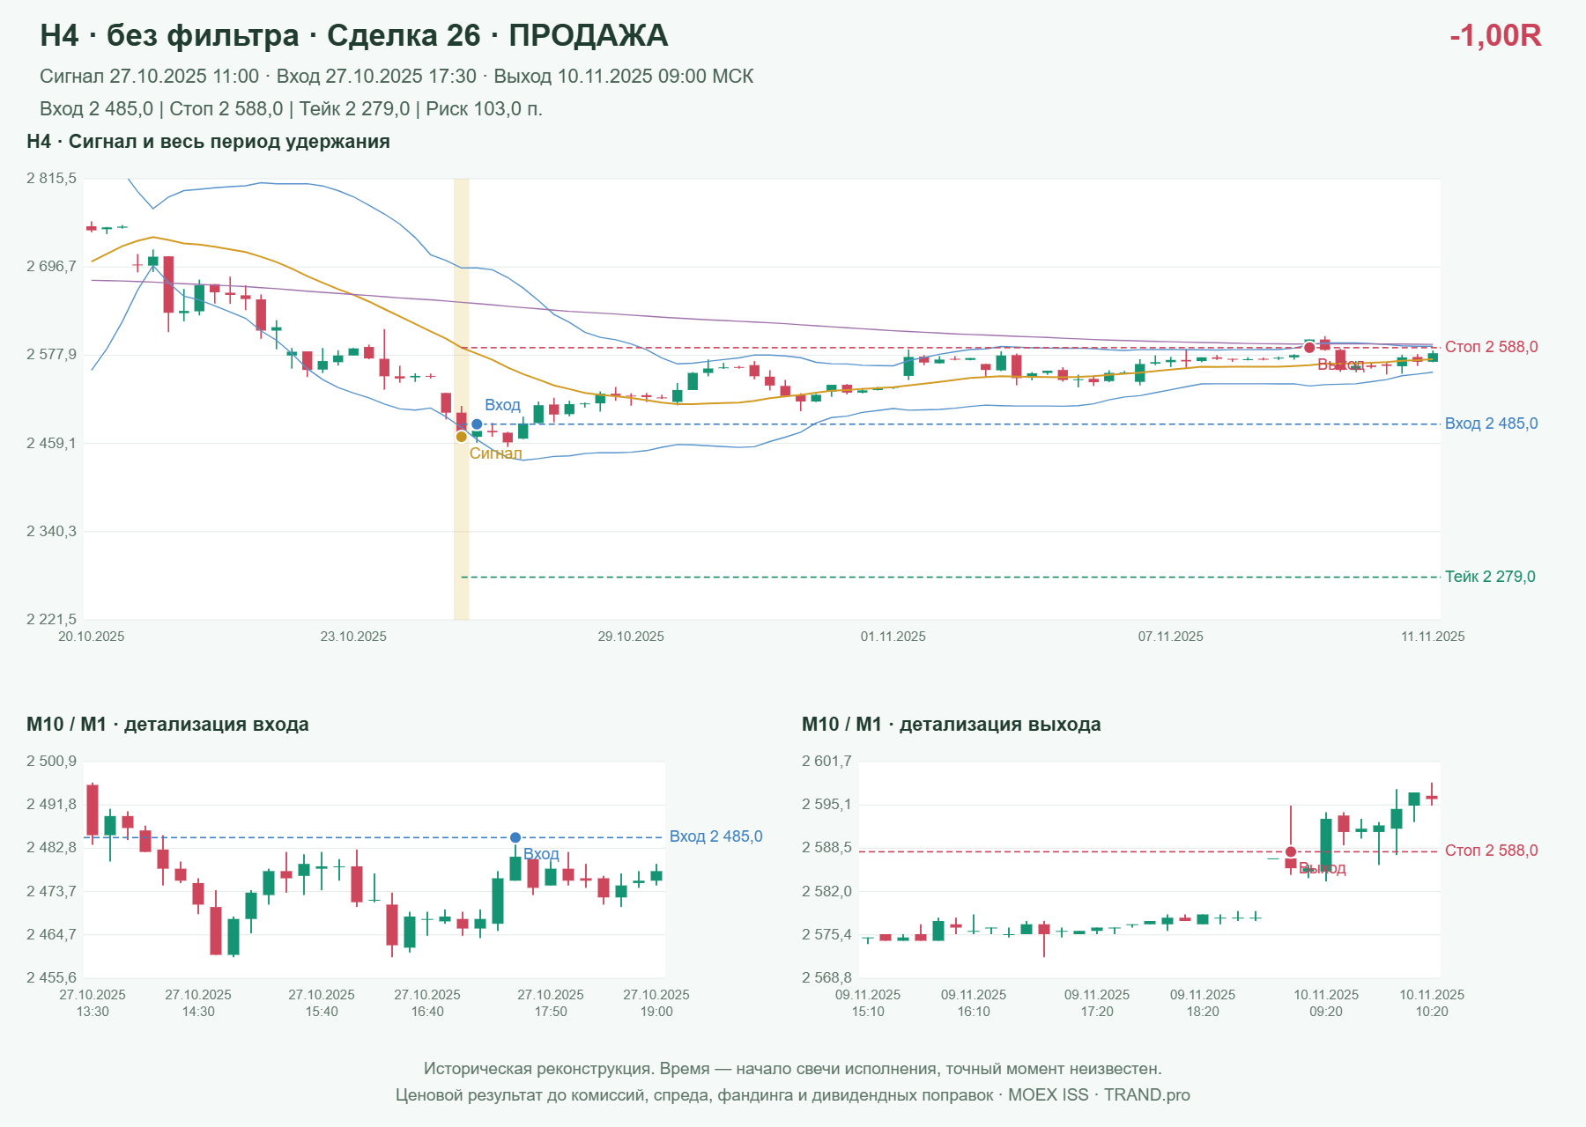
Task: Click the 2 459,1 price axis label
Action: pyautogui.click(x=51, y=443)
